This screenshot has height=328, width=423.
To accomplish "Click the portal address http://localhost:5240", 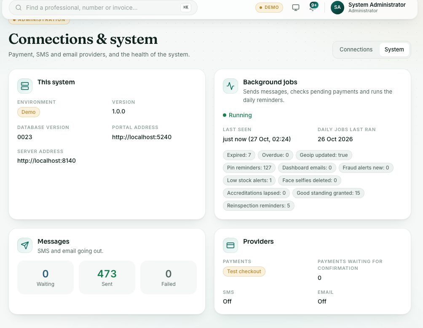I will pos(142,137).
